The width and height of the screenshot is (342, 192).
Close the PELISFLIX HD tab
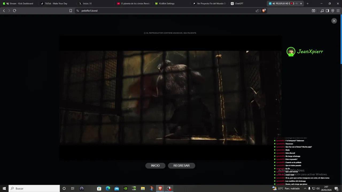pos(301,3)
